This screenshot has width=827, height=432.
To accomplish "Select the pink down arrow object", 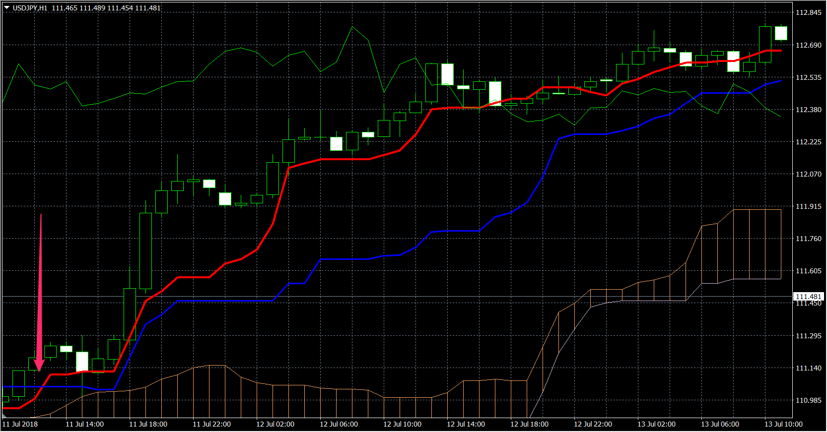I will pyautogui.click(x=40, y=293).
